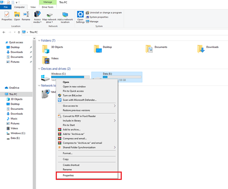Viewport: 228px width, 189px height.
Task: Switch to the View ribbon tab
Action: [x=33, y=7]
